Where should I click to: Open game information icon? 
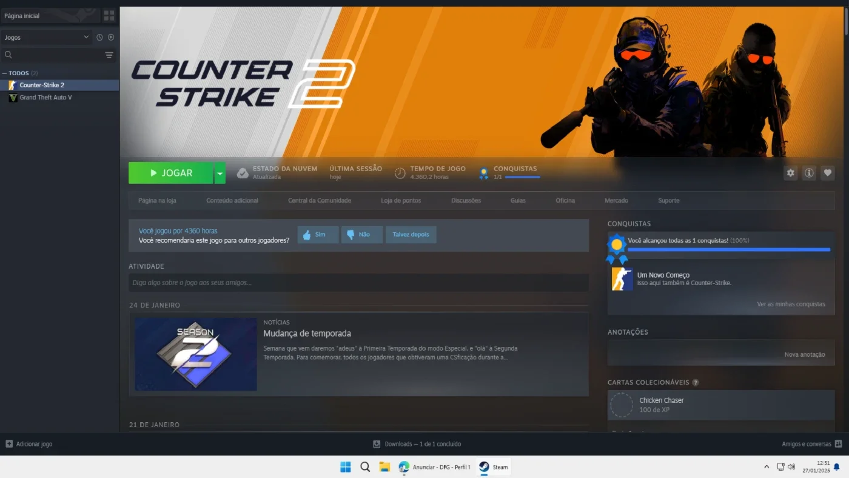coord(809,173)
